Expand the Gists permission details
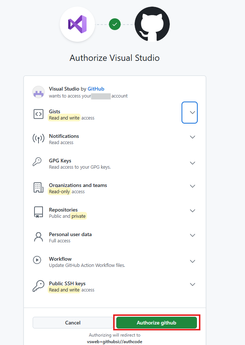This screenshot has width=245, height=345. [x=190, y=113]
